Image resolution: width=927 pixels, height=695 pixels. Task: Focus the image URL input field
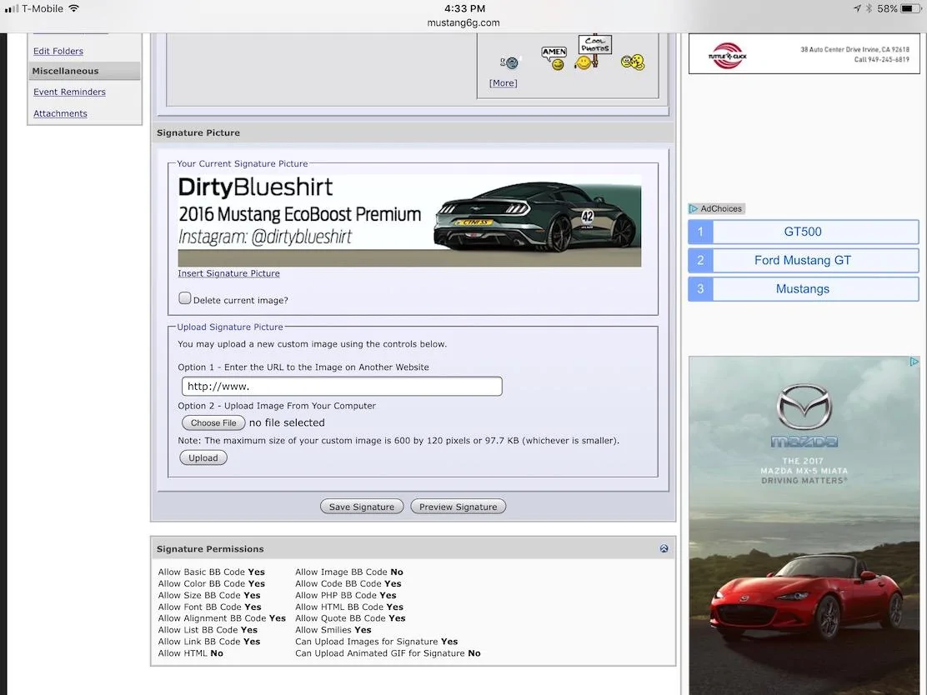[x=342, y=387]
